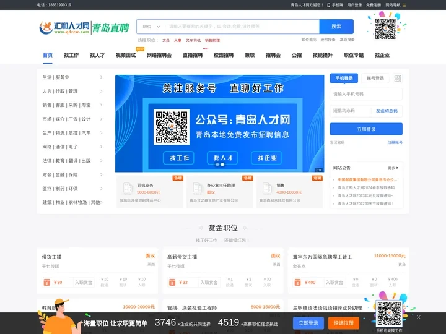Open 视频面试 nav item
Image resolution: width=446 pixels, height=334 pixels.
[x=126, y=55]
